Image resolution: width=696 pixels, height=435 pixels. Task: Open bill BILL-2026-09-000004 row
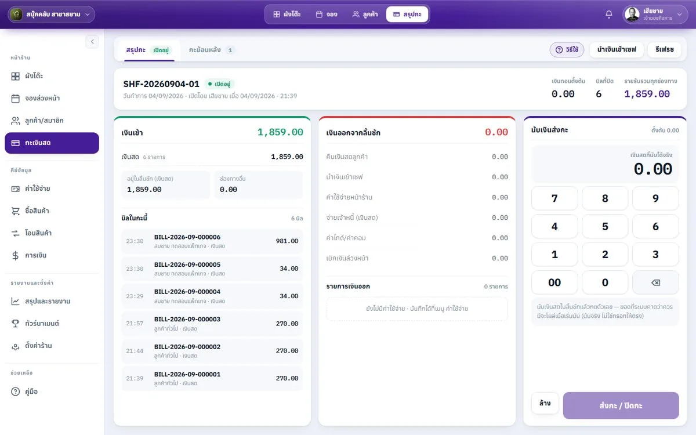(212, 296)
